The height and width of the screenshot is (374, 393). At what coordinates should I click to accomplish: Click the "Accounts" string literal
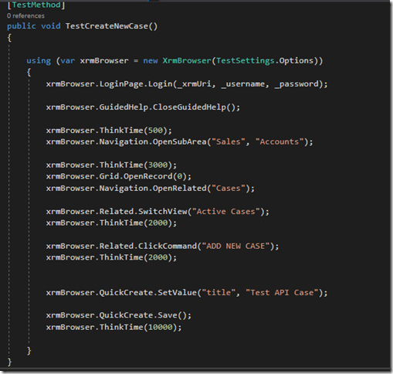pos(280,142)
